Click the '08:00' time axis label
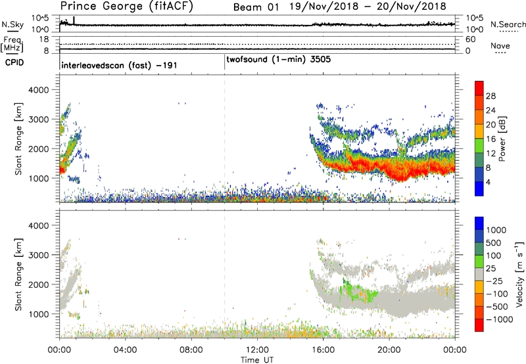 coord(191,350)
